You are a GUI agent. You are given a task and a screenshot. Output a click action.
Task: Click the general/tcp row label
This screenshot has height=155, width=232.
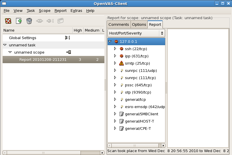click(x=135, y=100)
